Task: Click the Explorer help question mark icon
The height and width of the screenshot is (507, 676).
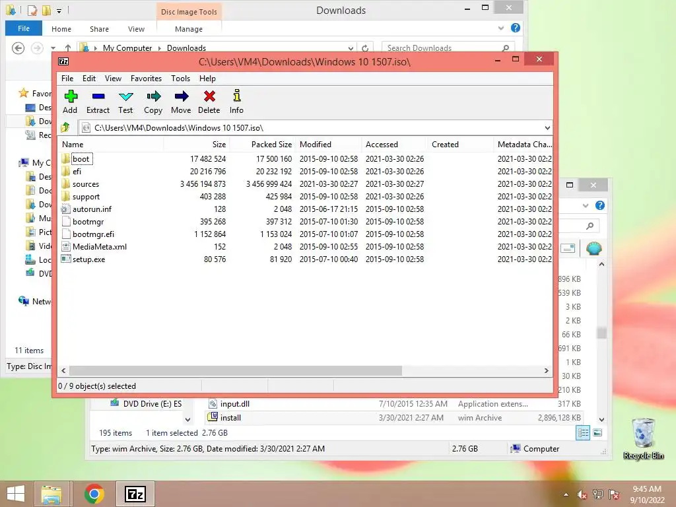Action: 515,28
